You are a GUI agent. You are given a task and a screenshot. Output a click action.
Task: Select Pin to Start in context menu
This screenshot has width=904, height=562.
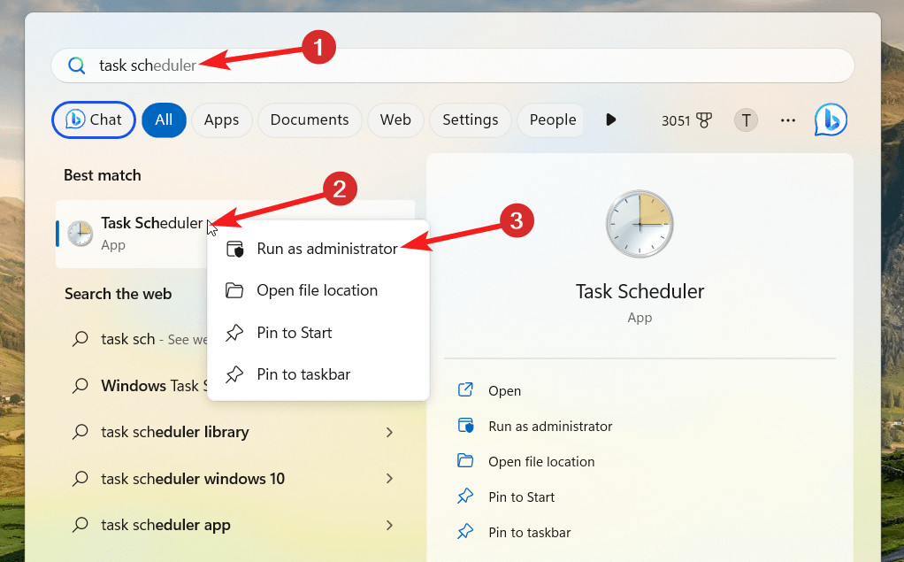tap(294, 333)
